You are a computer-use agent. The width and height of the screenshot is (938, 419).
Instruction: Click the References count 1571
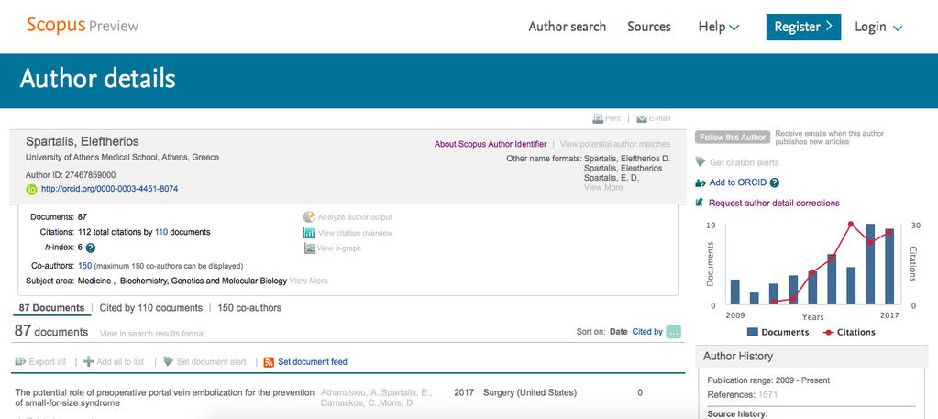point(770,394)
